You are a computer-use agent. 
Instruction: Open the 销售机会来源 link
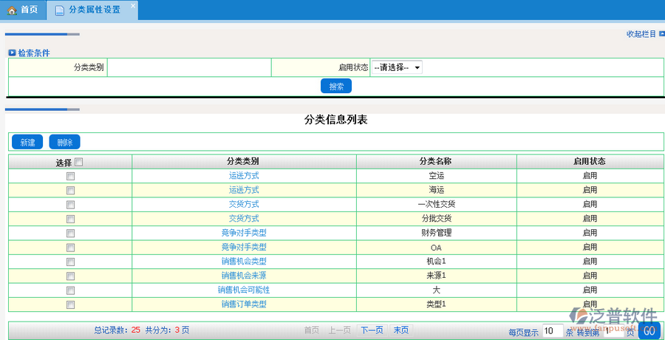pyautogui.click(x=244, y=276)
